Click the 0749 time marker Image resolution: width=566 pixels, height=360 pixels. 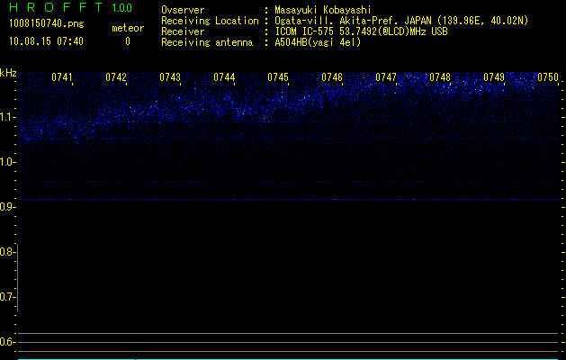pyautogui.click(x=494, y=77)
